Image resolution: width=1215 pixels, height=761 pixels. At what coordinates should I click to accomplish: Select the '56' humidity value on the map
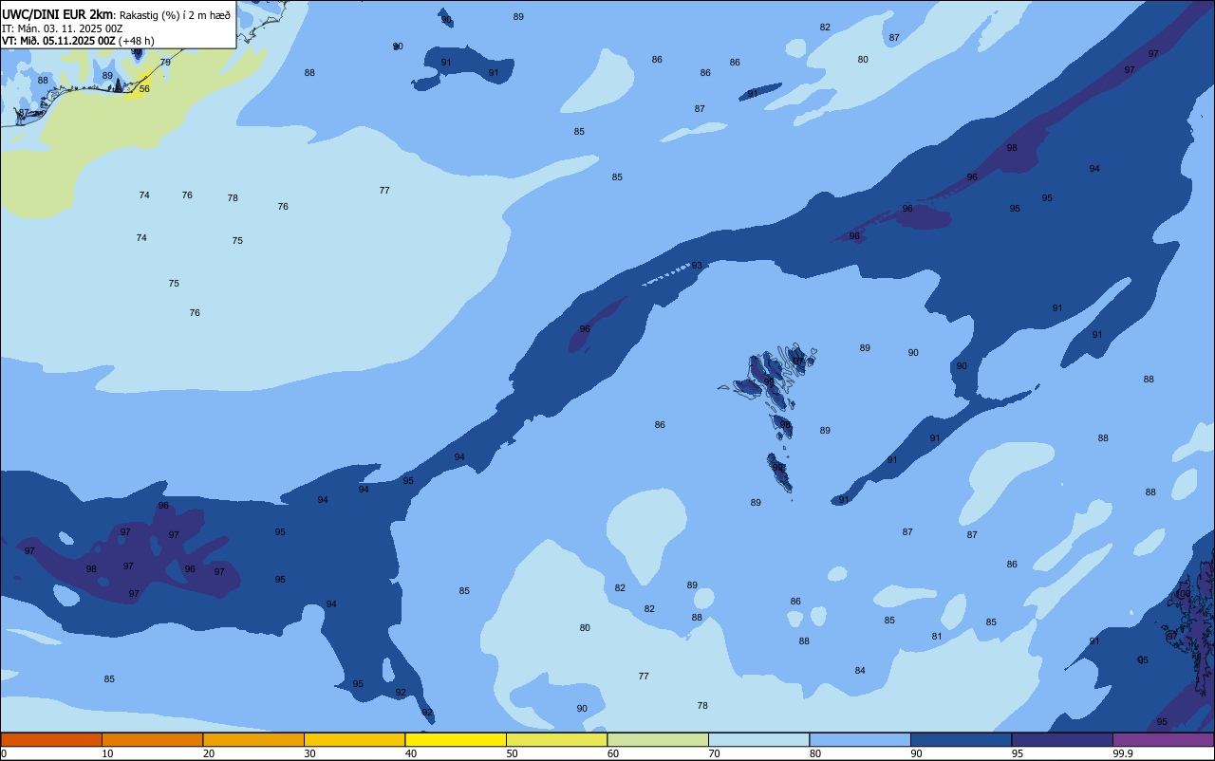click(144, 89)
